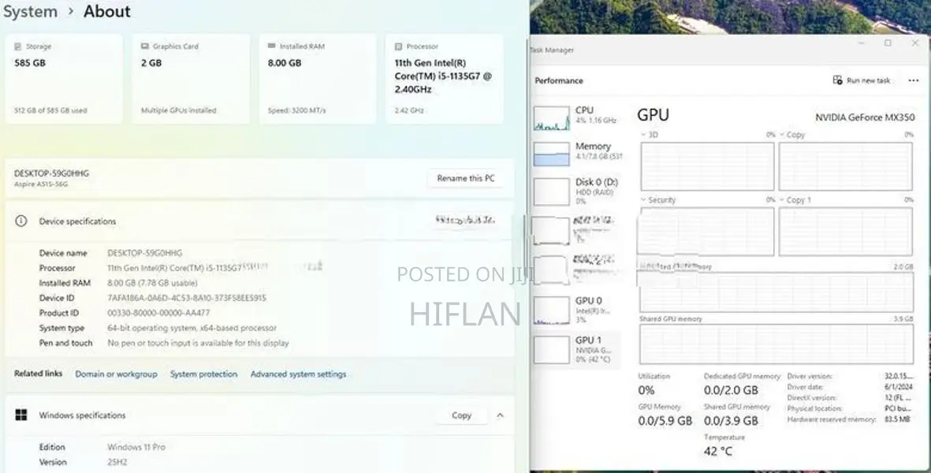Open the Copy graph dropdown chevron
The image size is (931, 473).
782,135
